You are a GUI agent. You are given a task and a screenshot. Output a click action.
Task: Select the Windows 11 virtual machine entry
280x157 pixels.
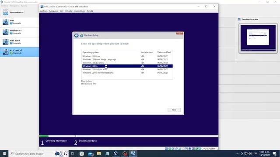pos(19,32)
